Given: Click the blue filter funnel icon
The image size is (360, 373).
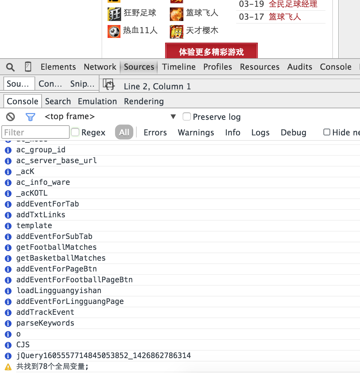Looking at the screenshot, I should [x=30, y=117].
